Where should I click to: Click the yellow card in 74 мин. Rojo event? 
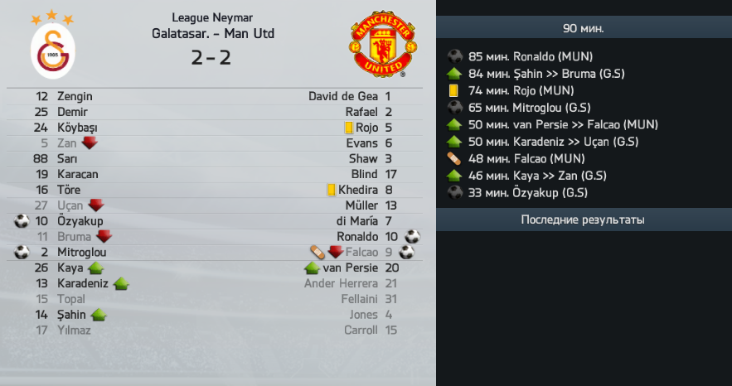(453, 90)
